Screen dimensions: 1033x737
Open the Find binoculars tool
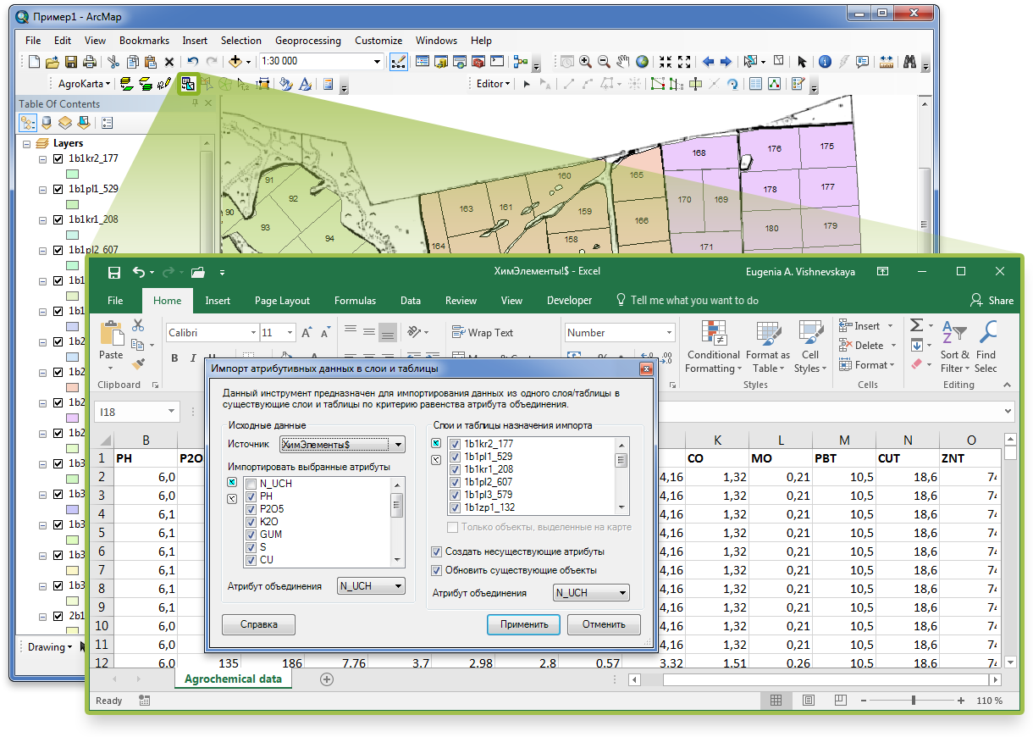pos(910,62)
